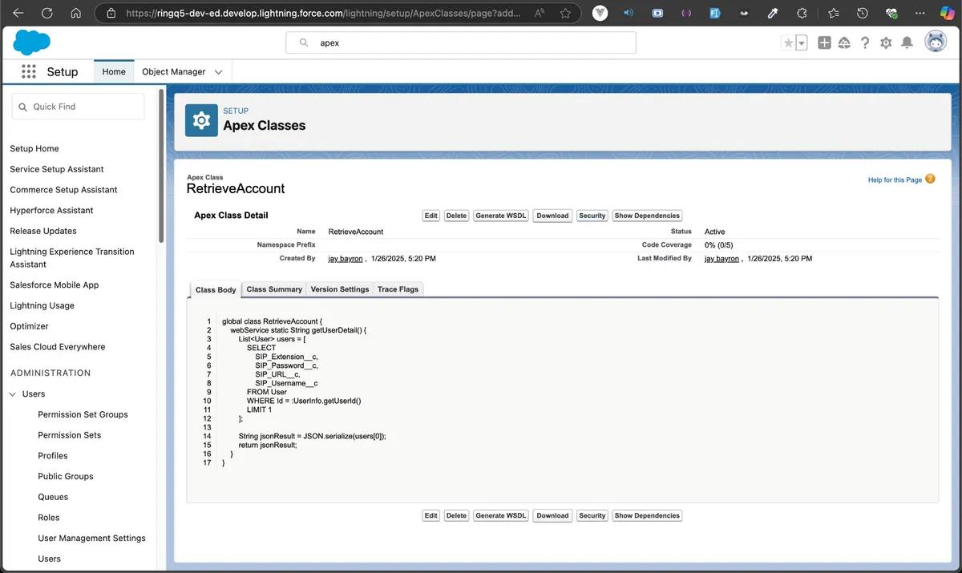Image resolution: width=962 pixels, height=573 pixels.
Task: Switch to the Home tab
Action: coord(114,71)
